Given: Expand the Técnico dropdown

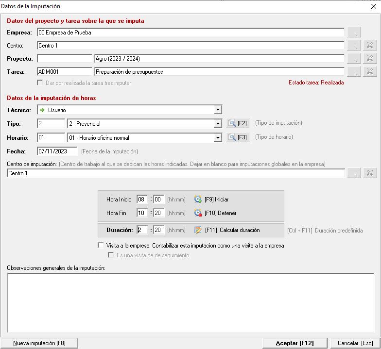Looking at the screenshot, I should [218, 110].
